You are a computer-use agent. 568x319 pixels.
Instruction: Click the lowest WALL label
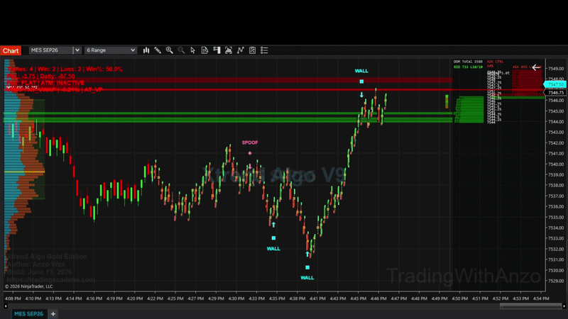point(307,278)
